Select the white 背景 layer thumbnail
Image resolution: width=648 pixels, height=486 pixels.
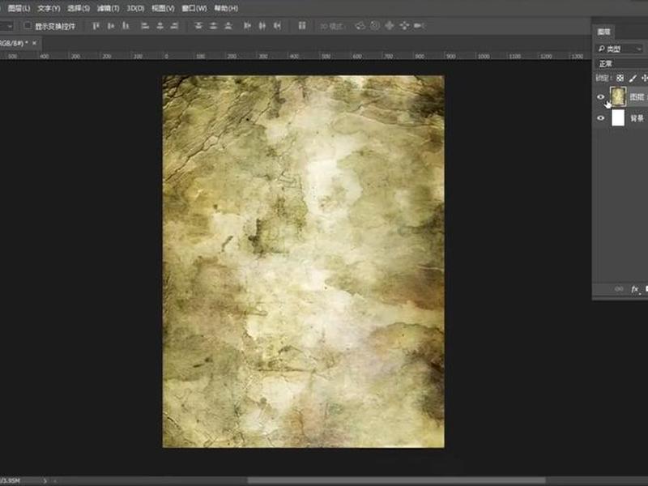pyautogui.click(x=618, y=118)
